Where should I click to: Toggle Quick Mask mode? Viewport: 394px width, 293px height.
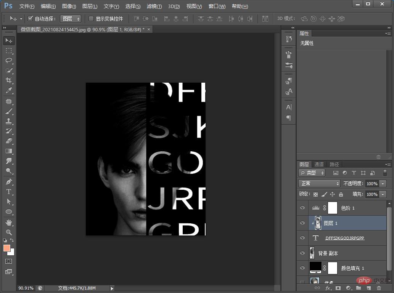click(8, 261)
